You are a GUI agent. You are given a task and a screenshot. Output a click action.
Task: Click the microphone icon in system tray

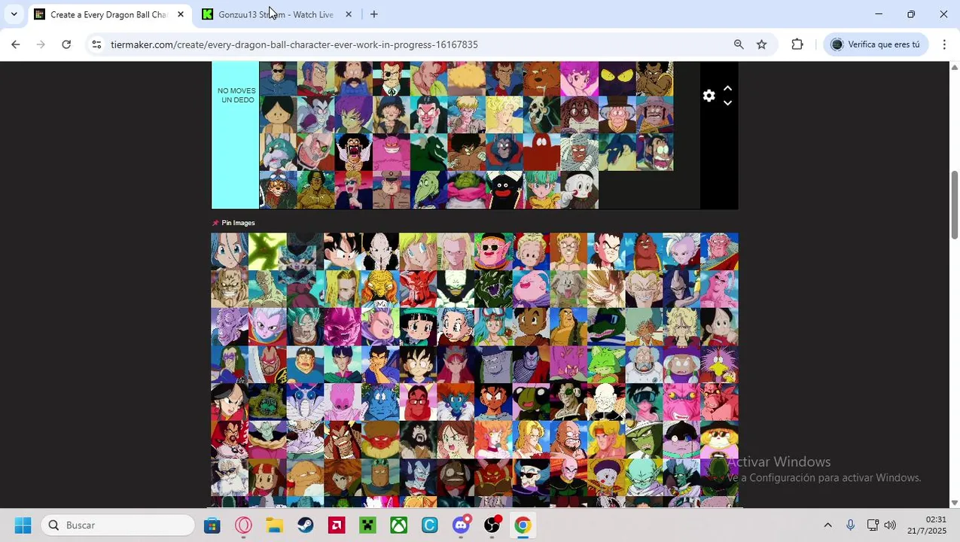coord(850,525)
